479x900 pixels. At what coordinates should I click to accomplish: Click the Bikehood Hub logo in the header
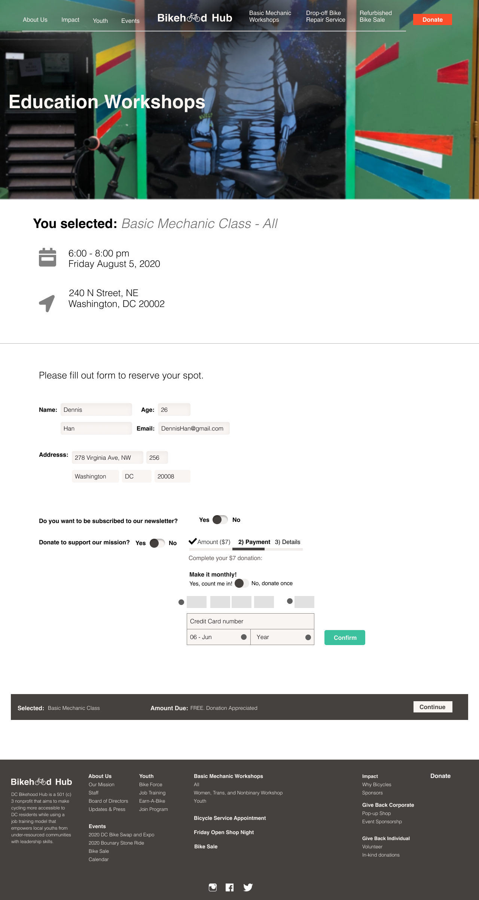[195, 18]
